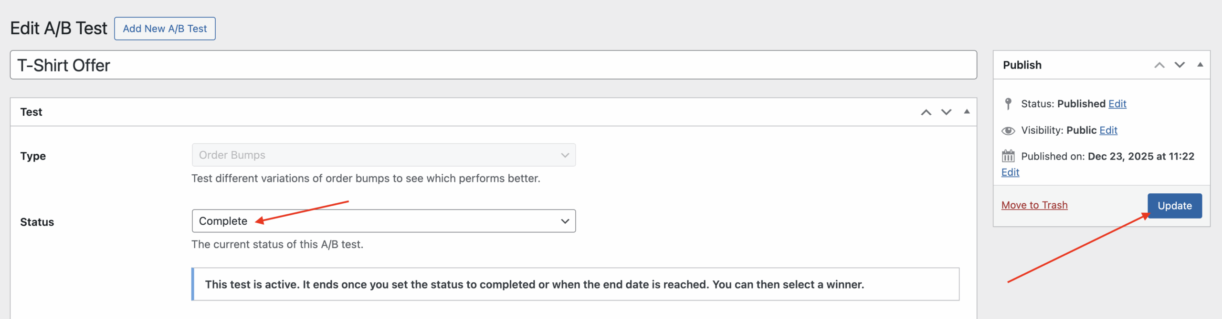
Task: Edit the published date
Action: point(1010,172)
